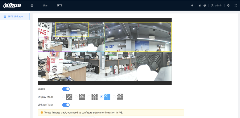Select the radio button for blue four-quadrant layout
Screen dimensions: 240x118
tap(101, 97)
